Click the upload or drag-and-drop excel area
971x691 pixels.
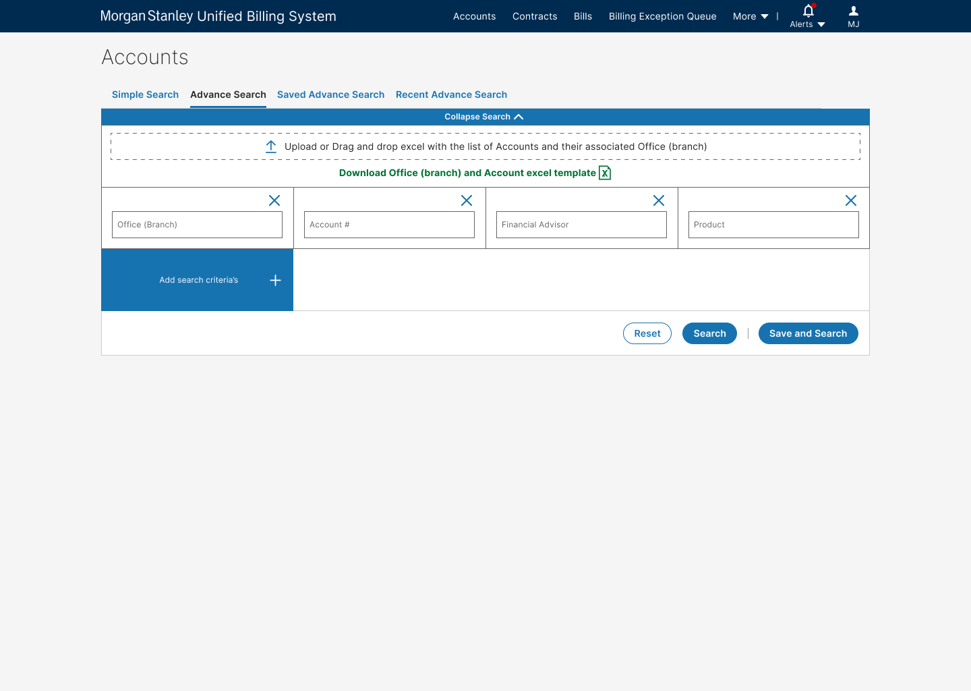tap(486, 146)
